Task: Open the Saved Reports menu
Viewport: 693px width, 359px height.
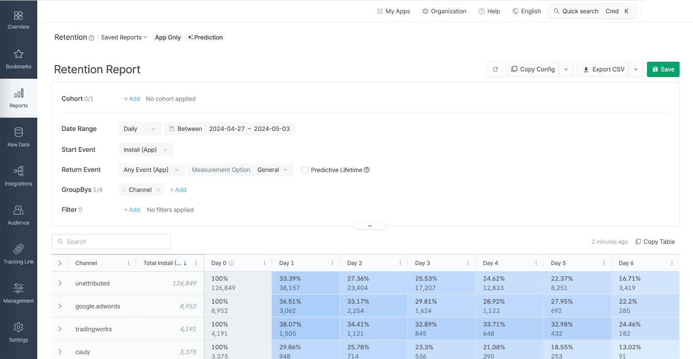Action: point(124,38)
